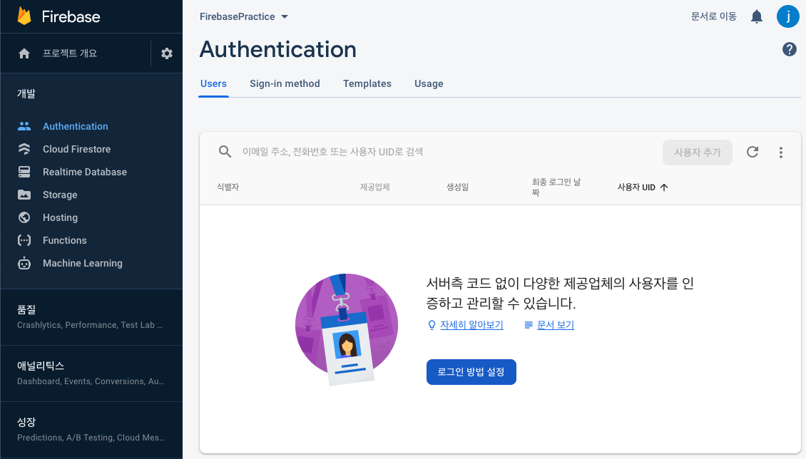
Task: Collapse the 개발 section header
Action: (x=26, y=93)
